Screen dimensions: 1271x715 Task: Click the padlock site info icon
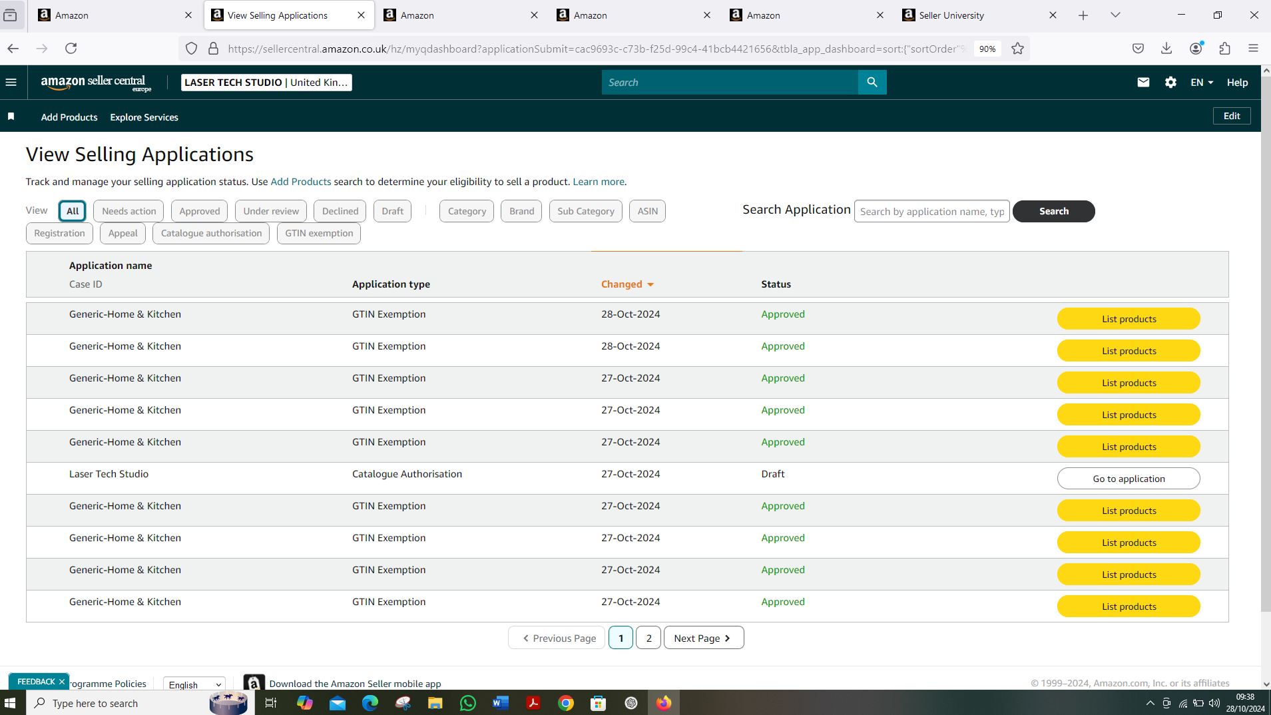213,49
